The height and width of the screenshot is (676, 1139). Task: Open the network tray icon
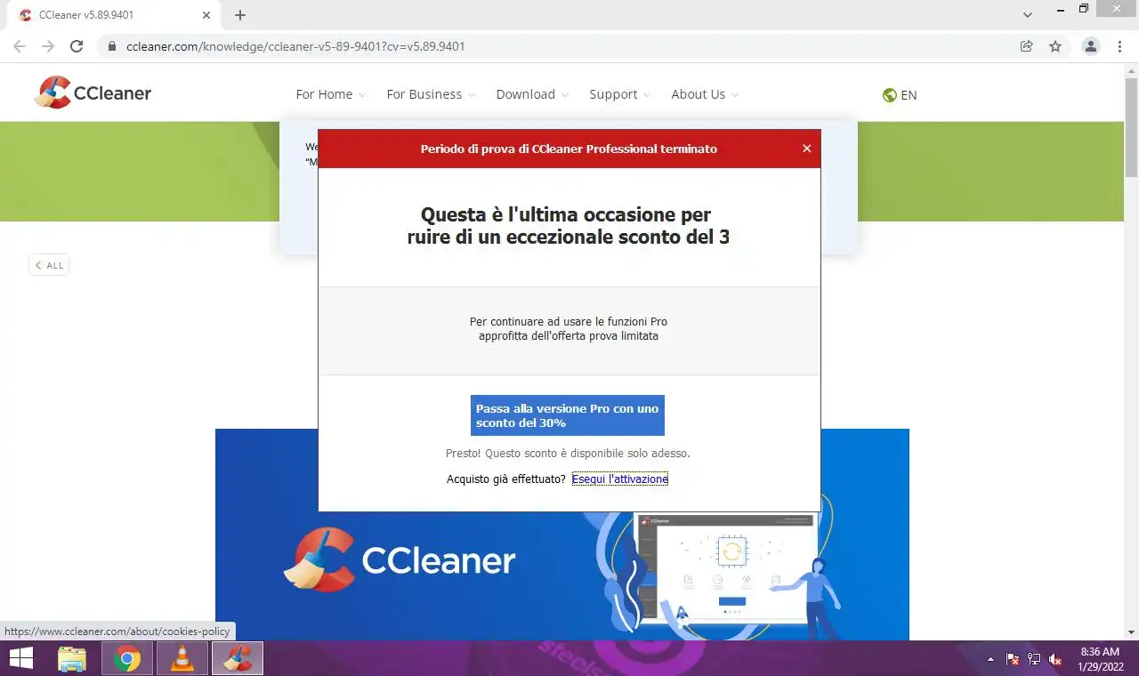[1034, 659]
